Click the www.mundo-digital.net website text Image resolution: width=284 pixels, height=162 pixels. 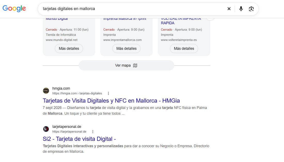tap(62, 40)
